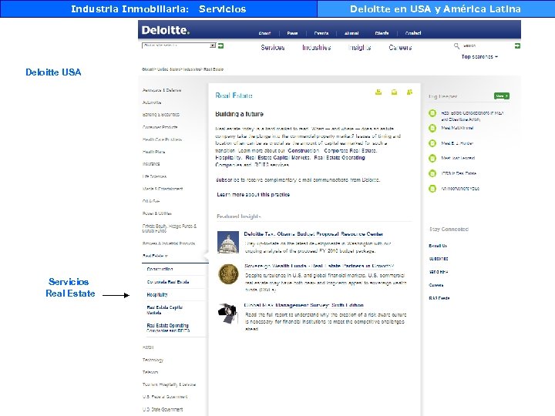Click the Learn more about this practice link
Image resolution: width=555 pixels, height=416 pixels.
253,195
